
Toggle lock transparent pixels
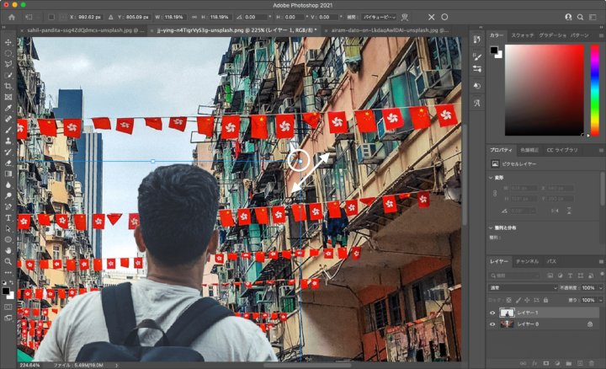(x=508, y=300)
